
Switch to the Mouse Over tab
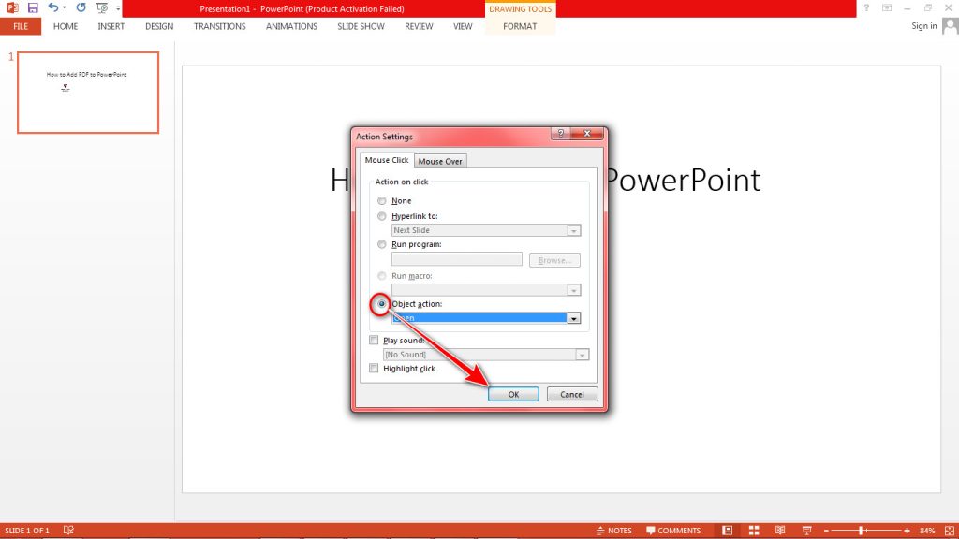[440, 160]
